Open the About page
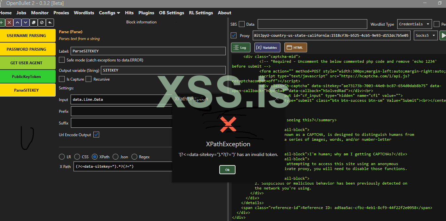The image size is (446, 221). (x=224, y=13)
